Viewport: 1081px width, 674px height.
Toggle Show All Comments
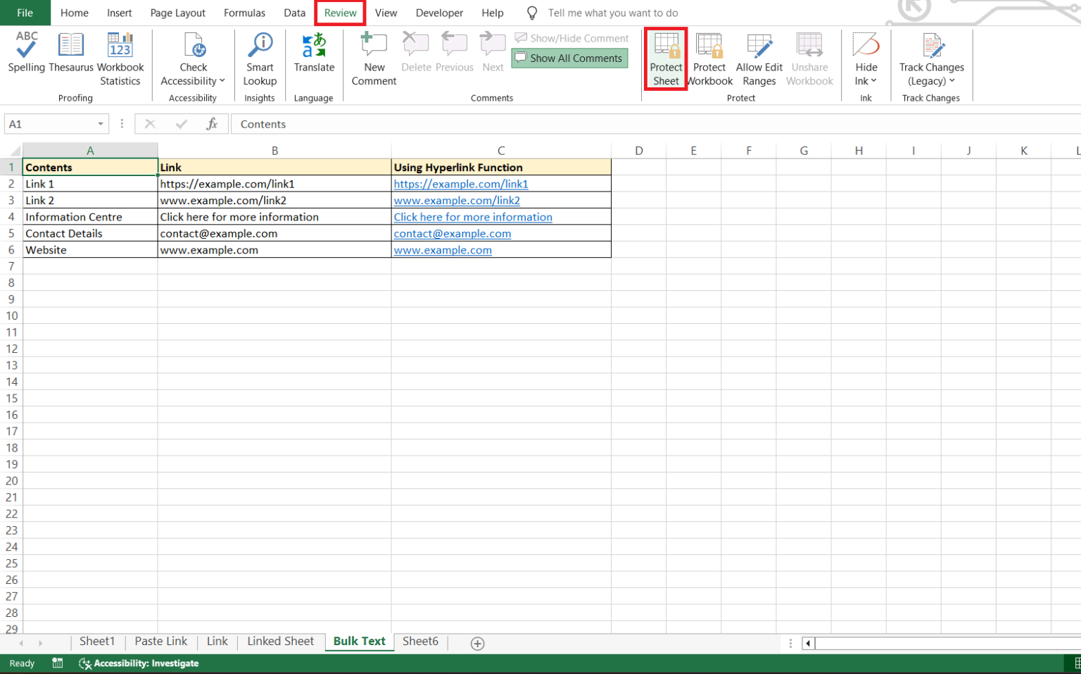point(569,58)
